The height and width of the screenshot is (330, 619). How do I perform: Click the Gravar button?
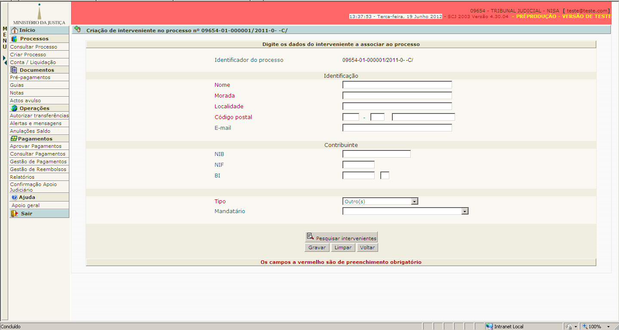pos(317,247)
